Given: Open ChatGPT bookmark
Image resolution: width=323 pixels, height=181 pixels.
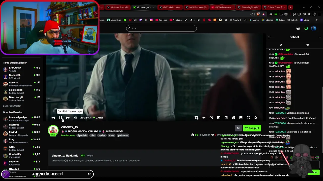Looking at the screenshot, I should [235, 20].
